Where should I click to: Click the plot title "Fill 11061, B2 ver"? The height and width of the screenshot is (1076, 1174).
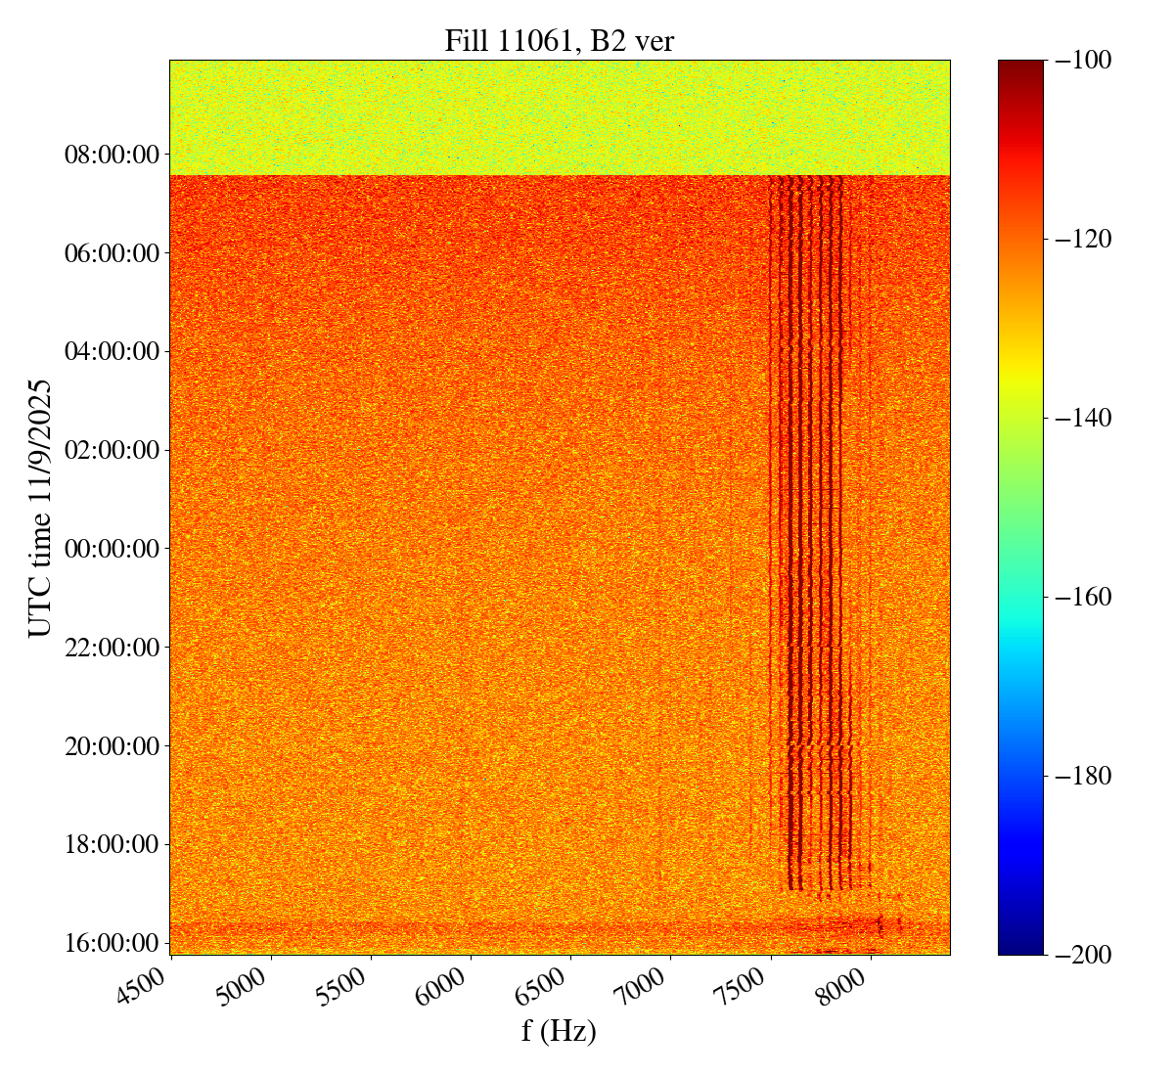[x=559, y=40]
